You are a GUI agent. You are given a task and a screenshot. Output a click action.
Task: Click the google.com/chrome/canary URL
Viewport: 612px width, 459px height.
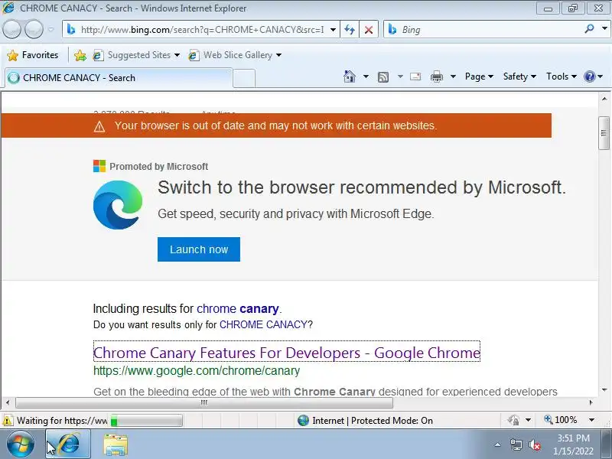pyautogui.click(x=197, y=371)
